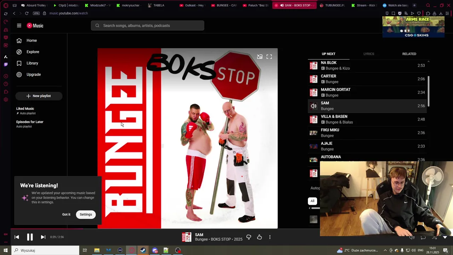Switch to the mokrysuchar tab

pos(128,5)
